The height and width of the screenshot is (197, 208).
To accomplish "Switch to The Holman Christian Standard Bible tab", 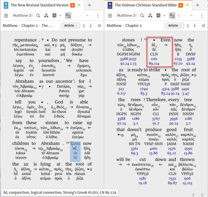I will point(146,5).
